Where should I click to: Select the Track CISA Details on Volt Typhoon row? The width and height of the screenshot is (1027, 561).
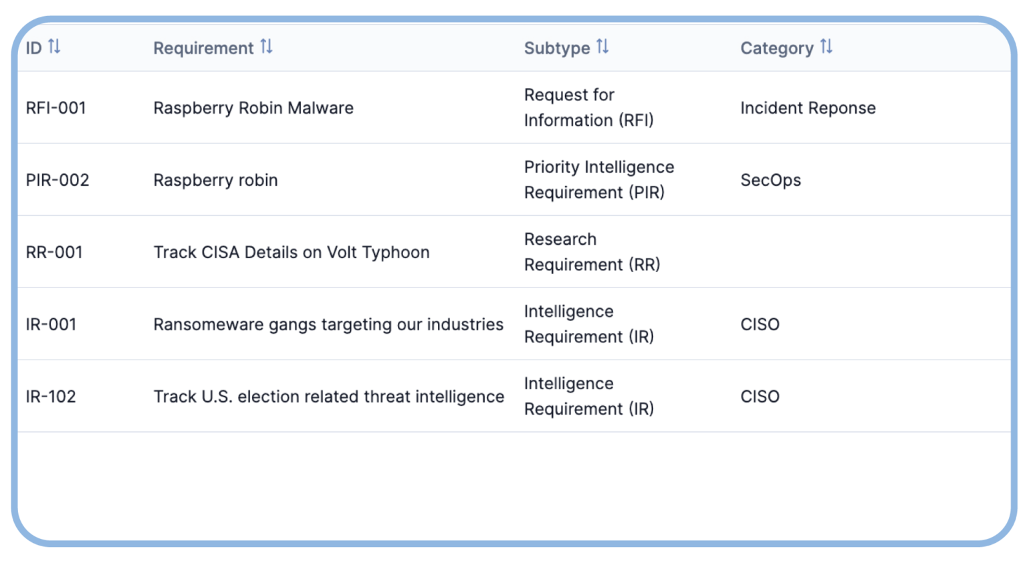click(x=291, y=252)
